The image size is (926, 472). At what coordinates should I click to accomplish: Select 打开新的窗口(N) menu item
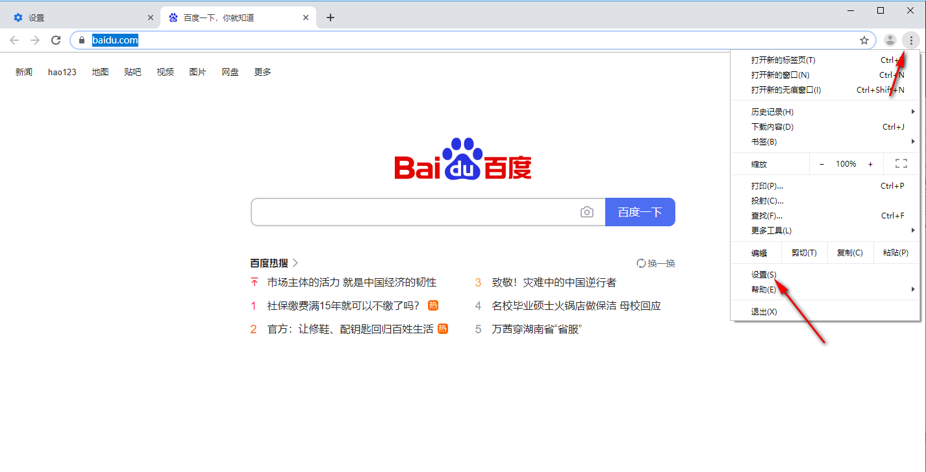click(825, 75)
